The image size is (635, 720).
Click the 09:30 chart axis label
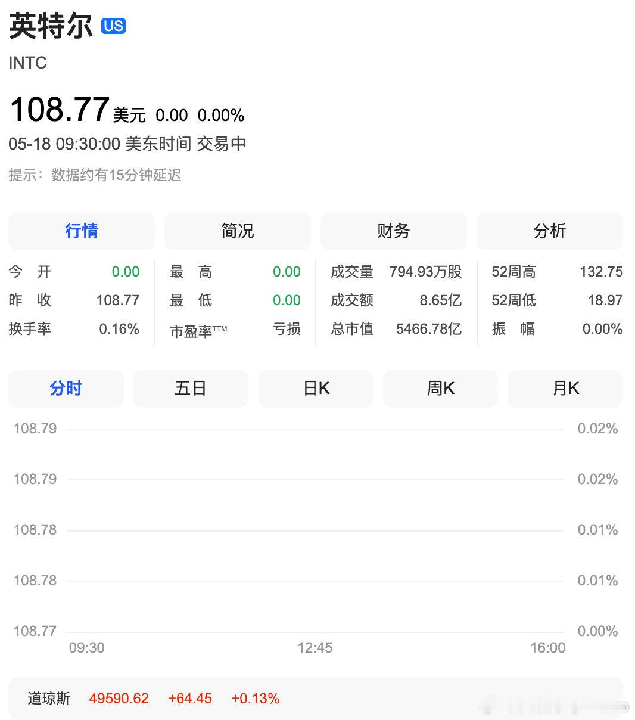(x=87, y=648)
